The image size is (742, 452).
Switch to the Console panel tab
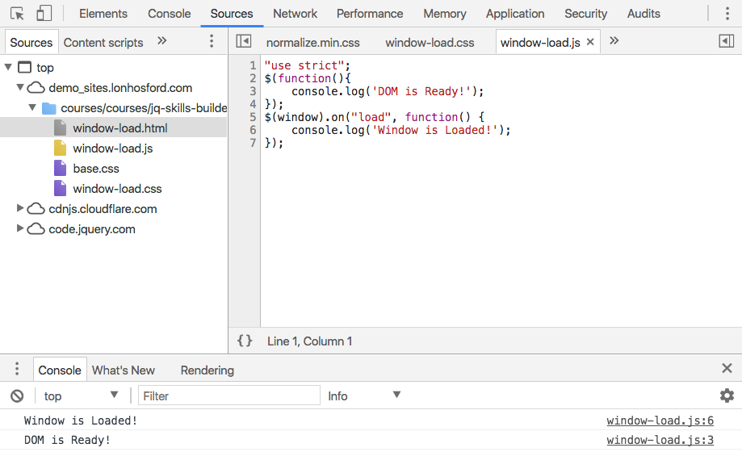coord(169,14)
